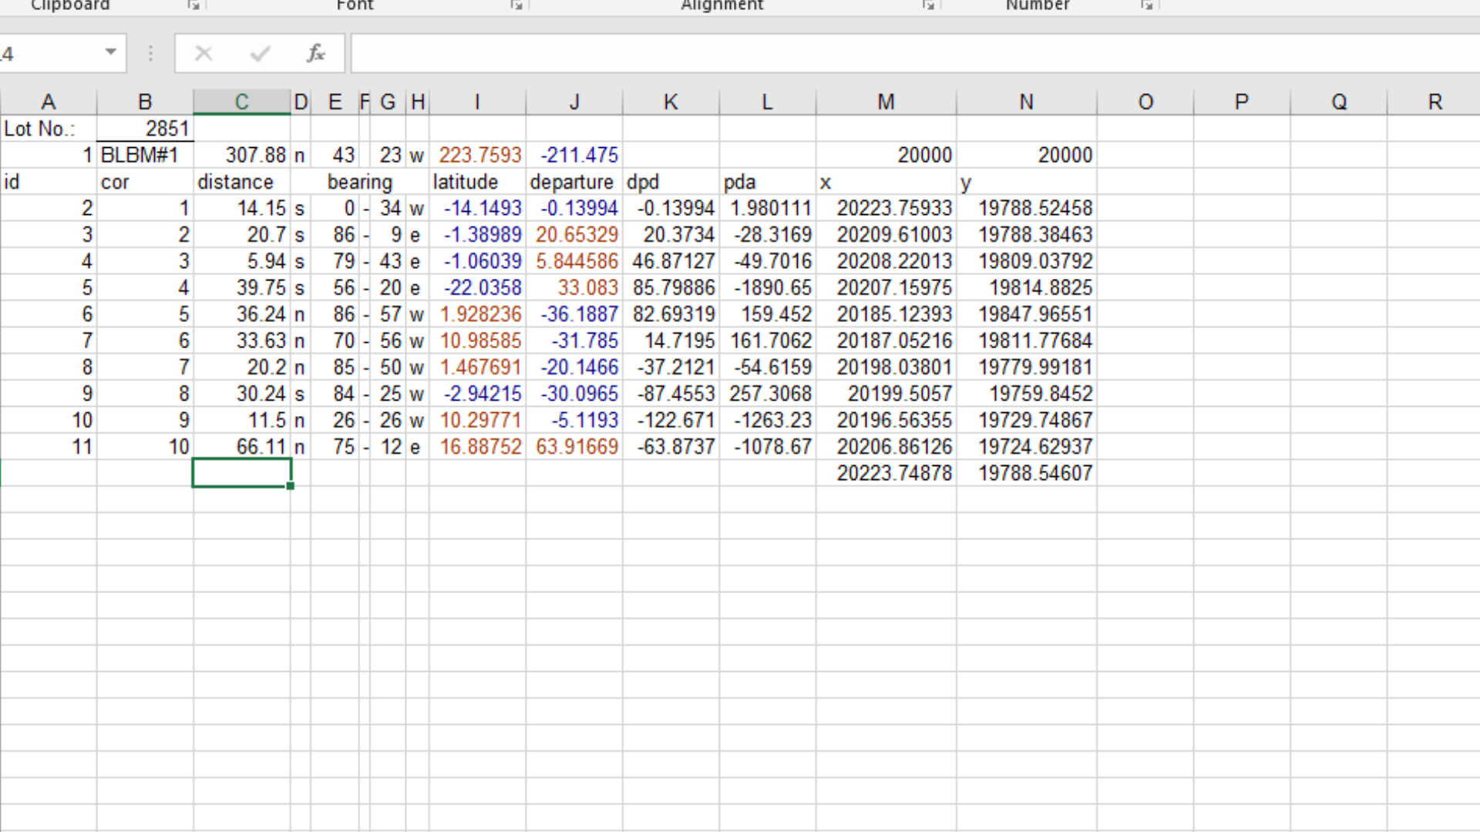The height and width of the screenshot is (832, 1480).
Task: Click the Name Box cell reference field
Action: point(46,53)
